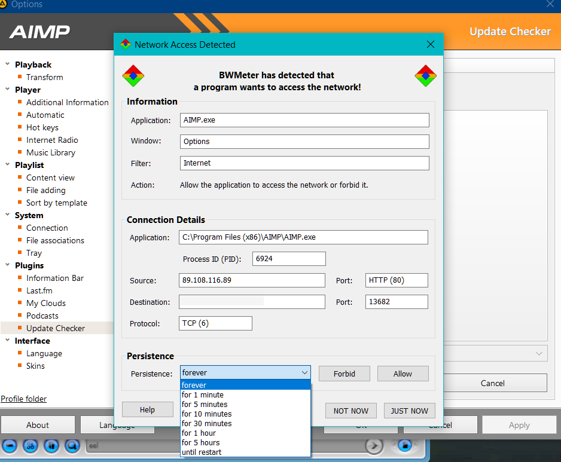Click the Window field showing Options
The image size is (561, 462).
(x=304, y=142)
